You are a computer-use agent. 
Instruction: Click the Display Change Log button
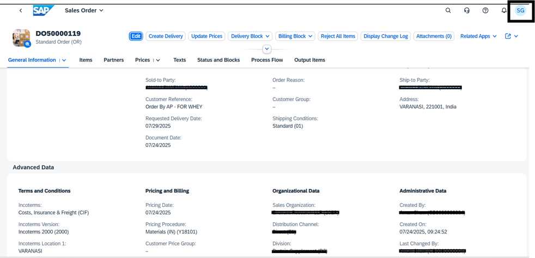click(x=386, y=36)
